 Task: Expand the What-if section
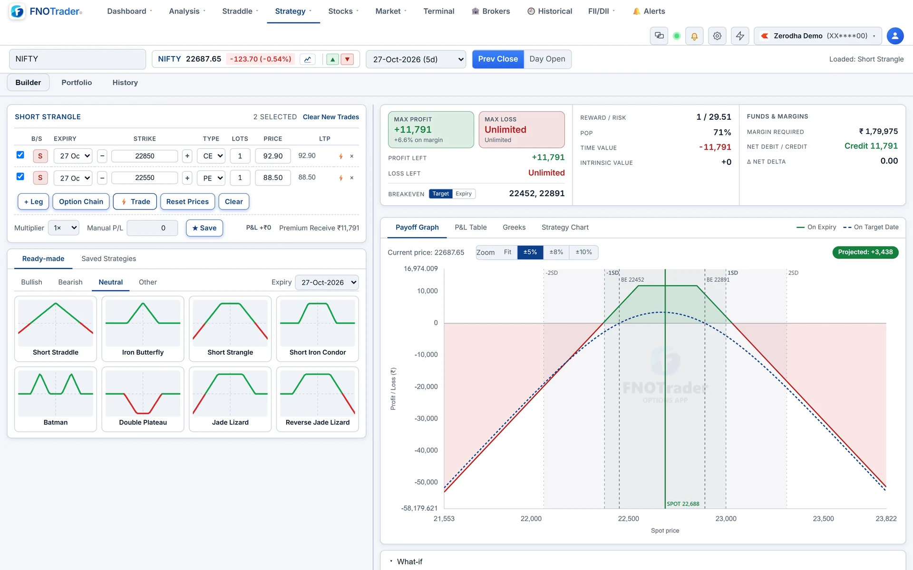(406, 561)
